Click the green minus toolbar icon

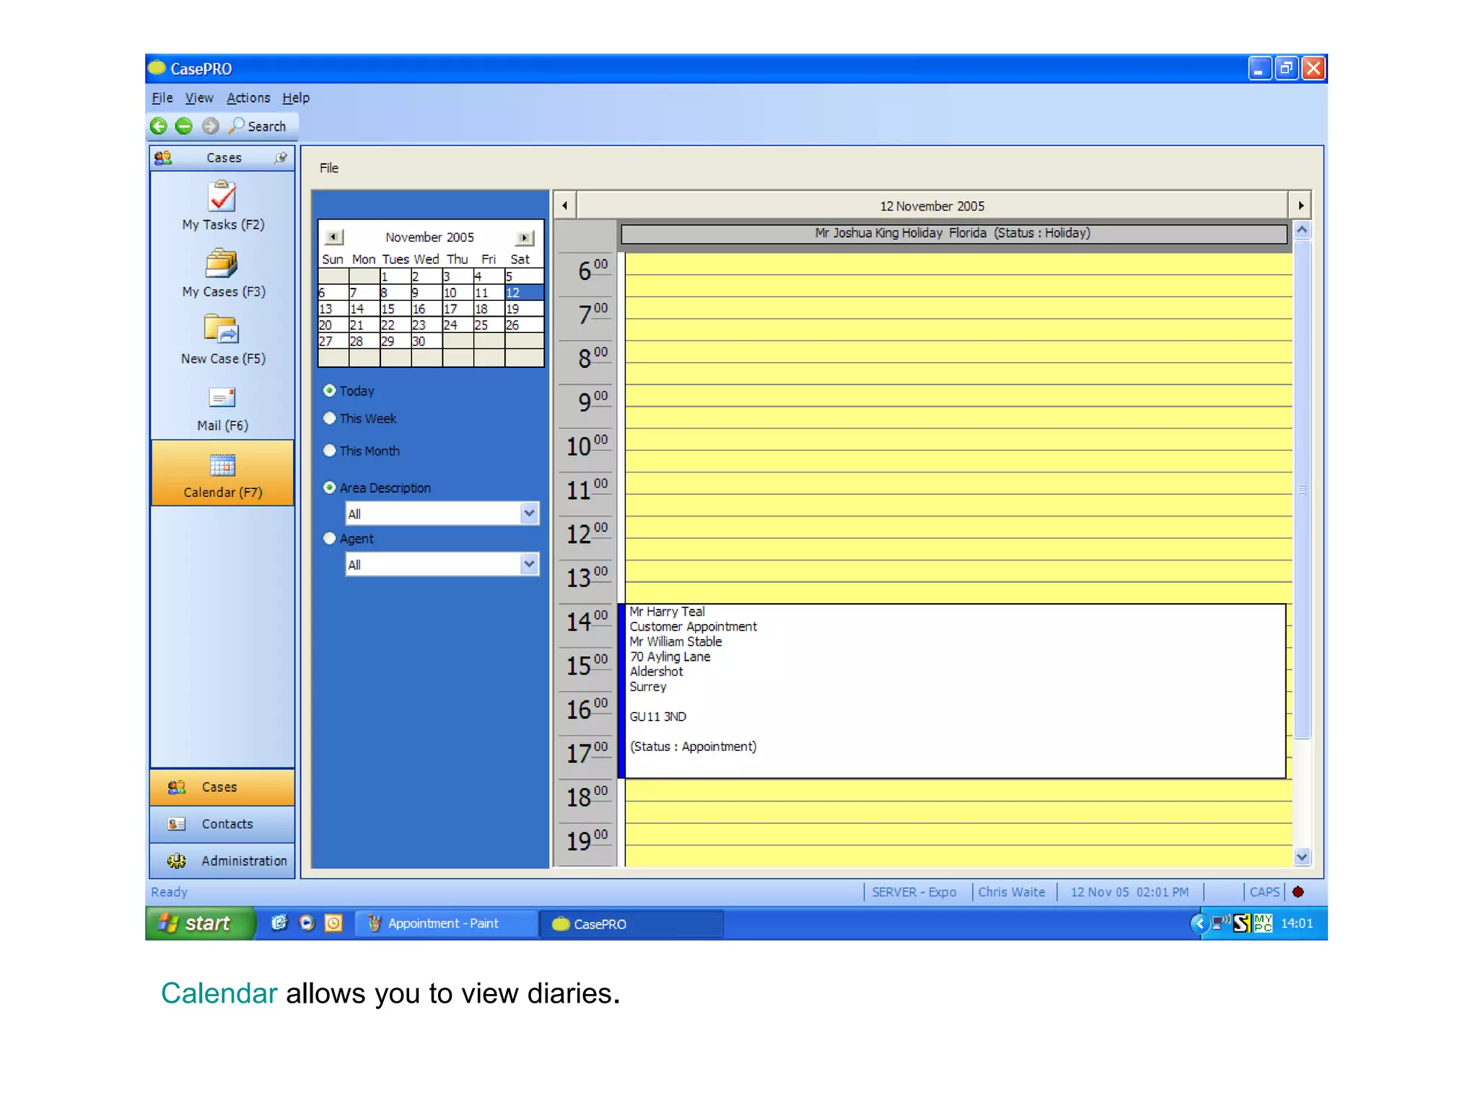pyautogui.click(x=184, y=126)
